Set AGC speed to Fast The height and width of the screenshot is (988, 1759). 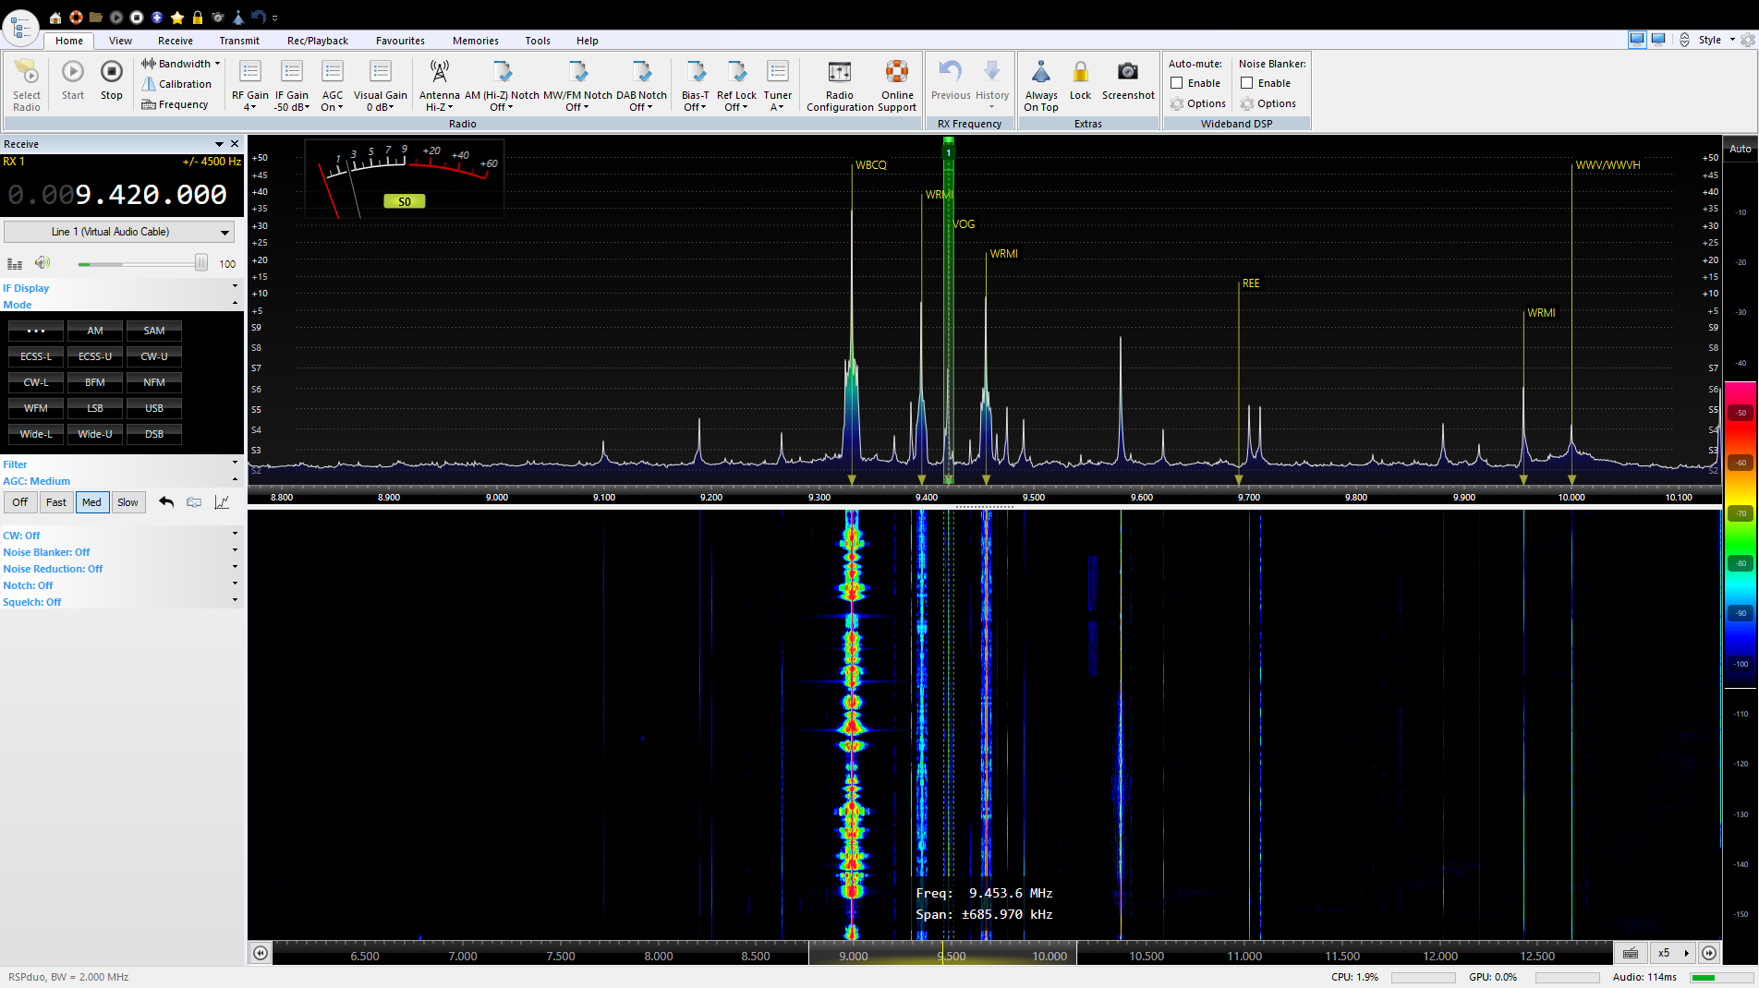(x=56, y=502)
